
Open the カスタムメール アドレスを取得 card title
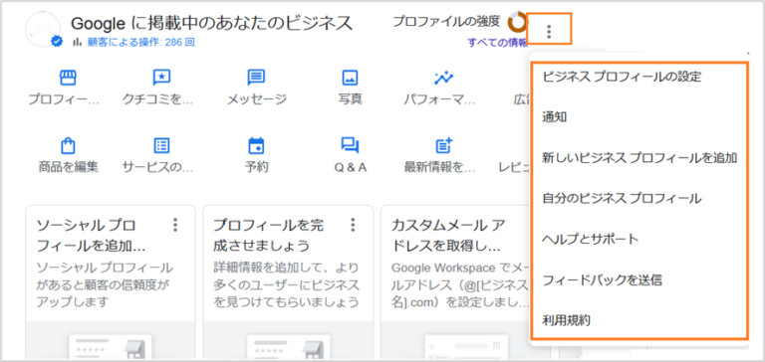click(x=448, y=236)
